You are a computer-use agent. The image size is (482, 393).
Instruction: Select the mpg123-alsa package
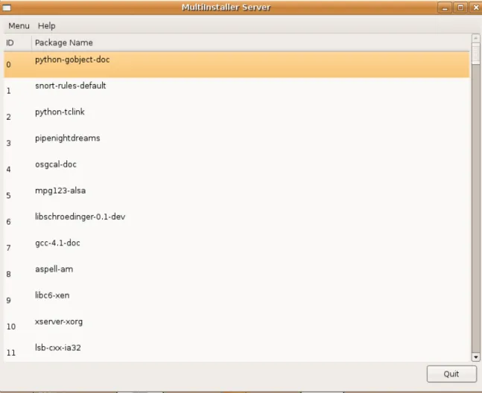pos(237,195)
